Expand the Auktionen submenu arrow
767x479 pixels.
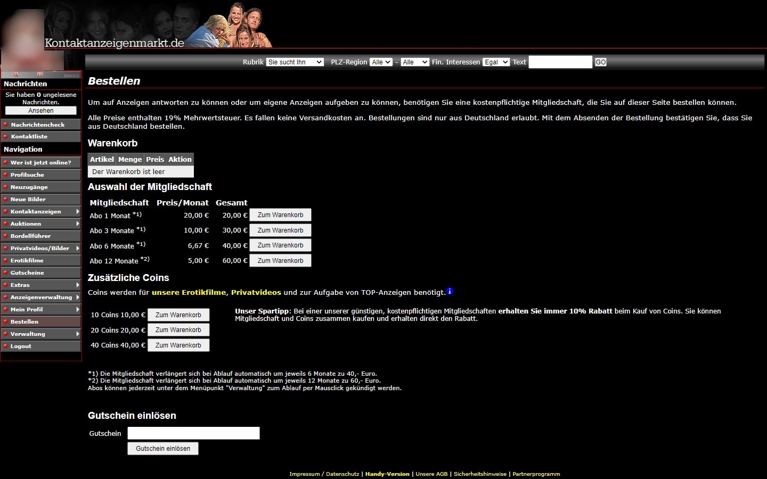tap(78, 224)
